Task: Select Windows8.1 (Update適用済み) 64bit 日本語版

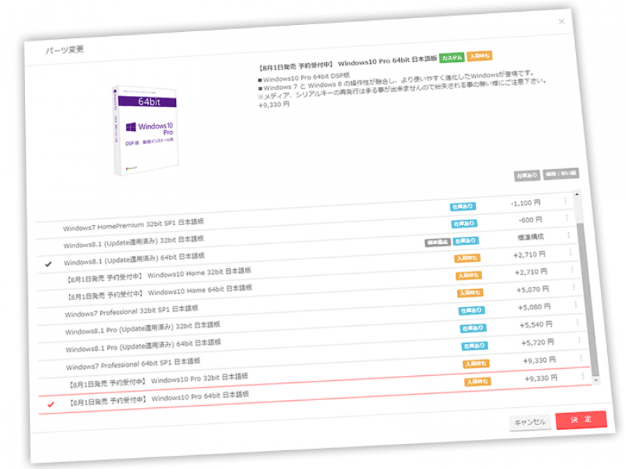Action: click(134, 259)
